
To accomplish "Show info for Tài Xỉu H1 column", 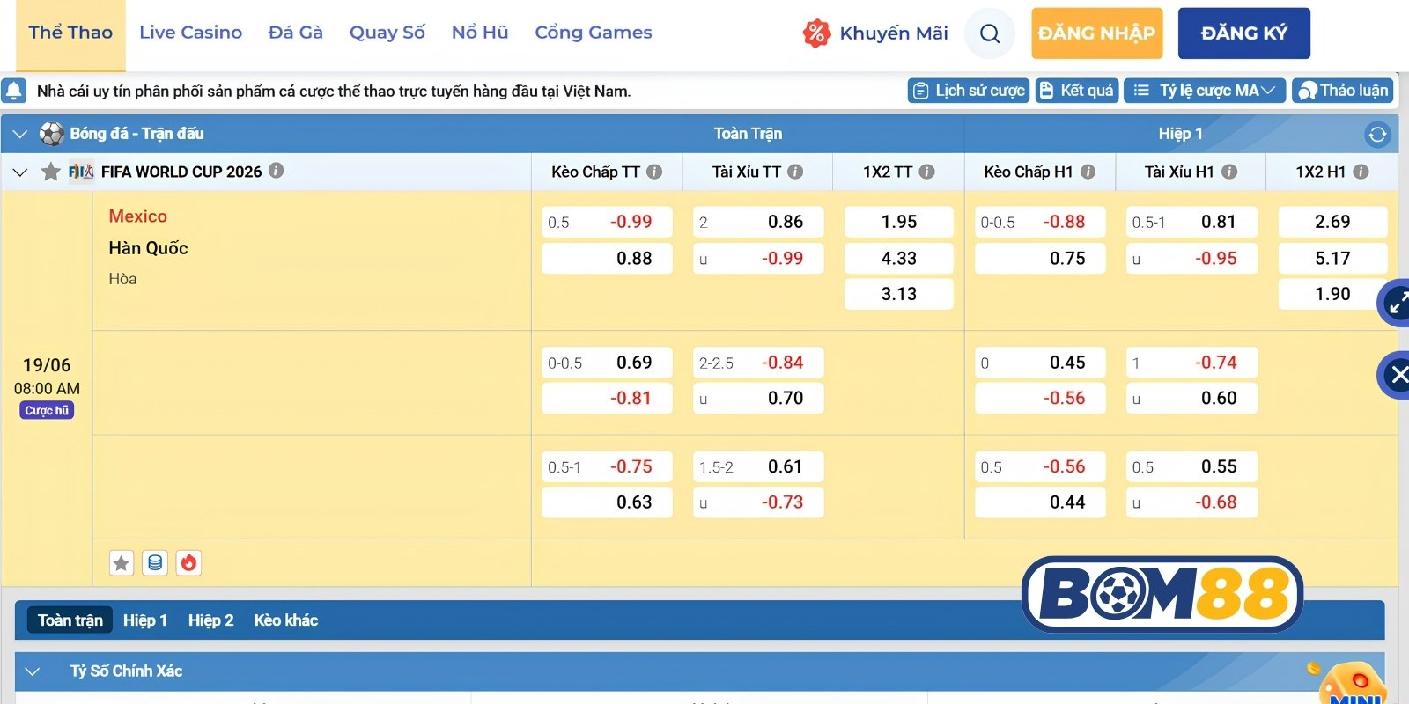I will 1229,172.
